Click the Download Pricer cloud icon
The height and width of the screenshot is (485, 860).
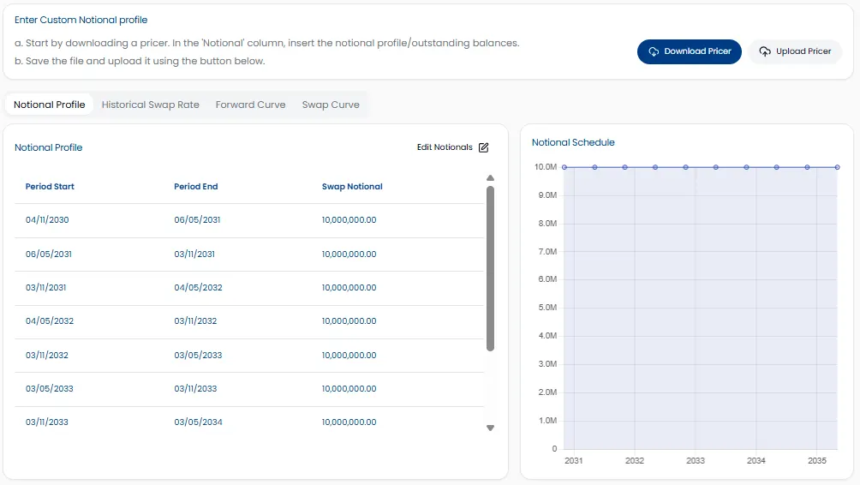(654, 51)
